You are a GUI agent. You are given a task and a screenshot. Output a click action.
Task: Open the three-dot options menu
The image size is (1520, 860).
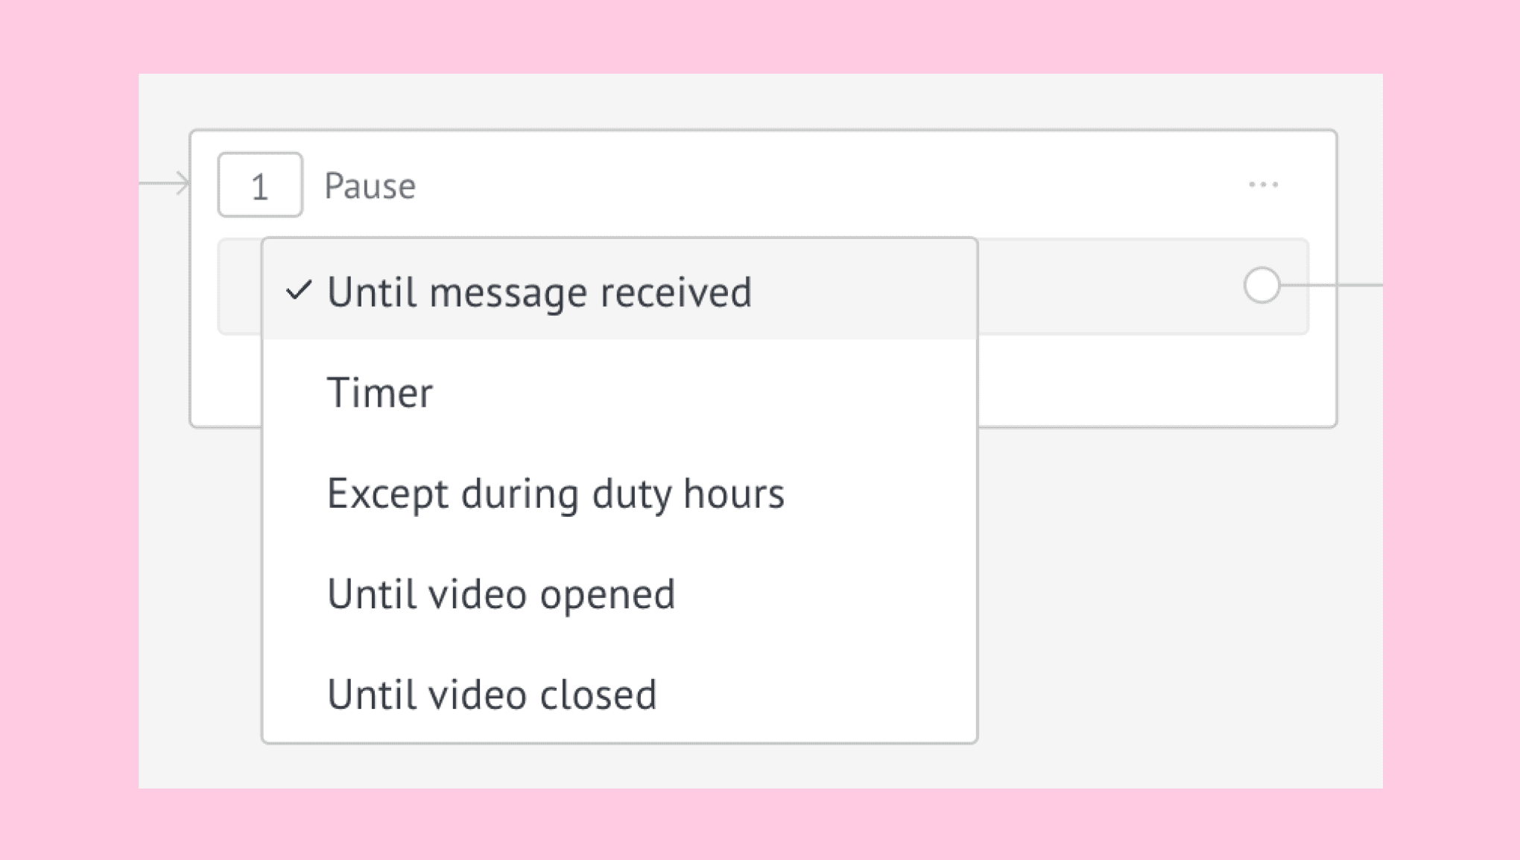(x=1263, y=185)
